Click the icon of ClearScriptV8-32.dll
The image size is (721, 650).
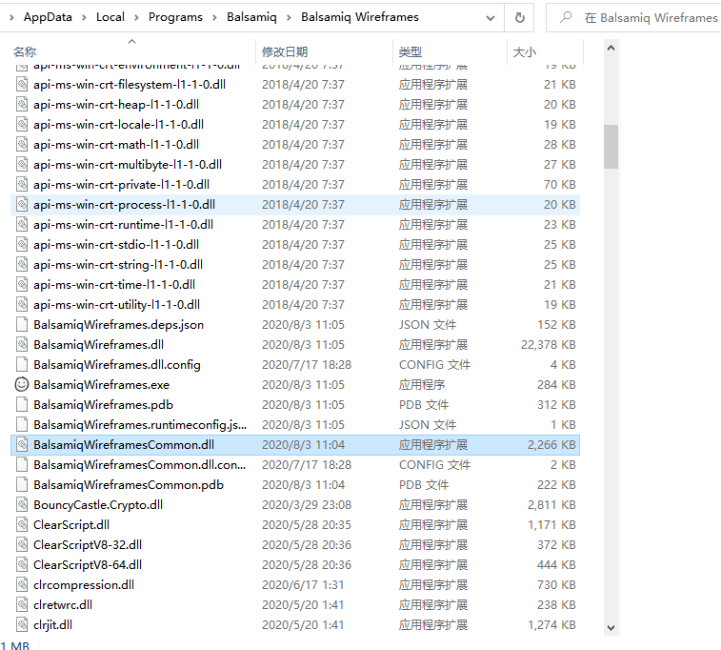(x=22, y=544)
